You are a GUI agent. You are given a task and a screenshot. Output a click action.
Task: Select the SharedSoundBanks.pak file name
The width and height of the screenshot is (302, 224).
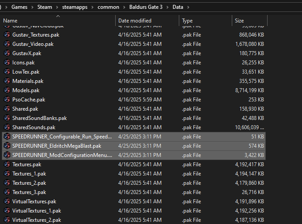(x=39, y=118)
